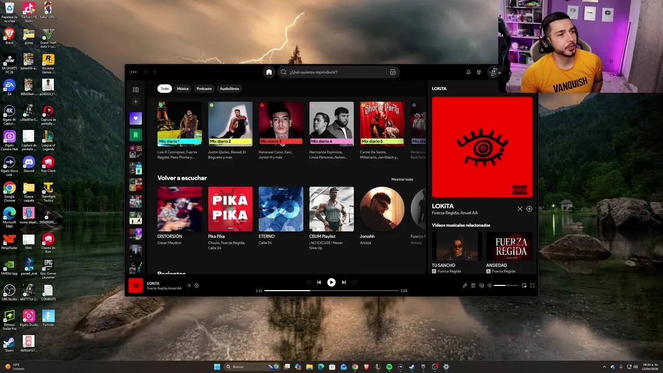Open the miniplayer icon
The width and height of the screenshot is (663, 373).
[x=524, y=285]
